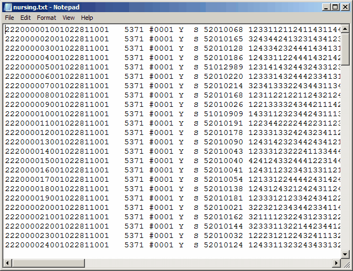The width and height of the screenshot is (353, 271).
Task: Place cursor on the value 52010068
Action: tap(223, 30)
